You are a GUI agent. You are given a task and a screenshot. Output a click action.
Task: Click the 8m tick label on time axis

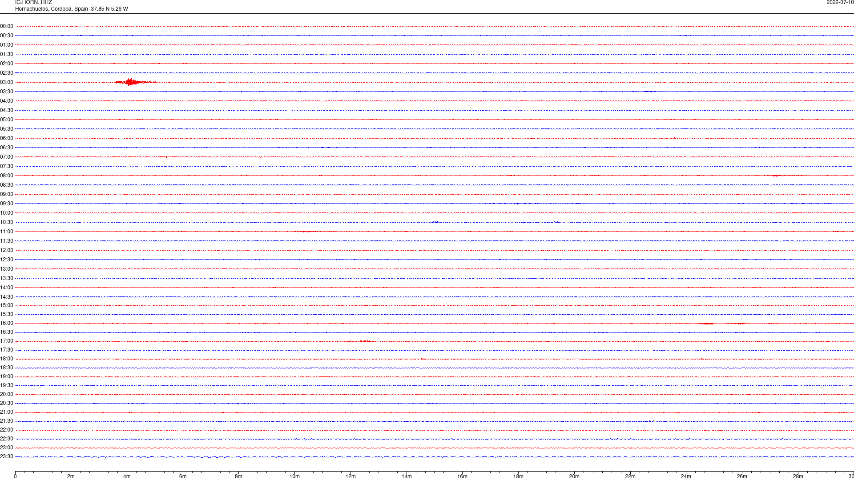tap(238, 476)
